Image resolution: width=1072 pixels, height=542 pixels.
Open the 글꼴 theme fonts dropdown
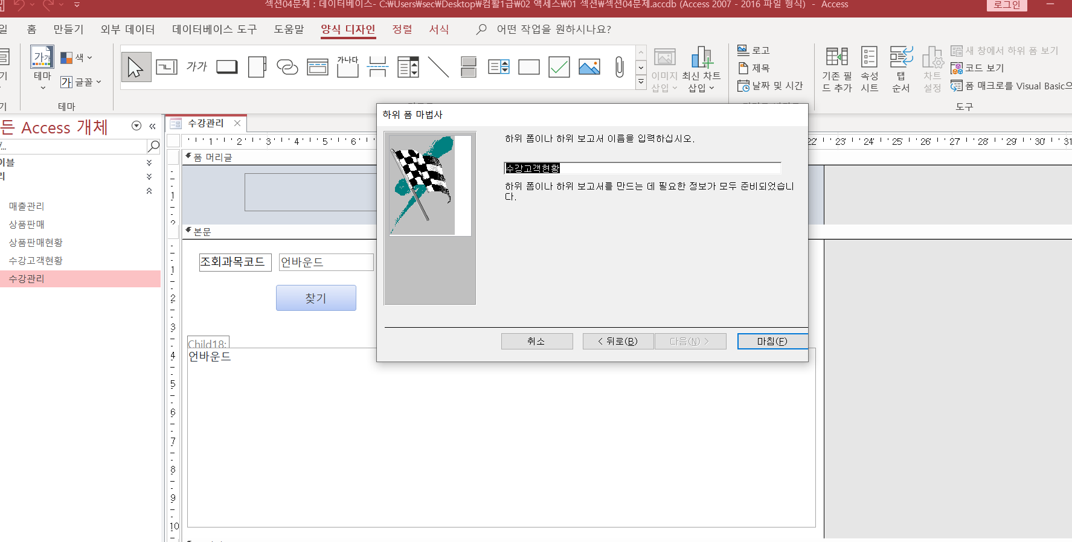81,82
